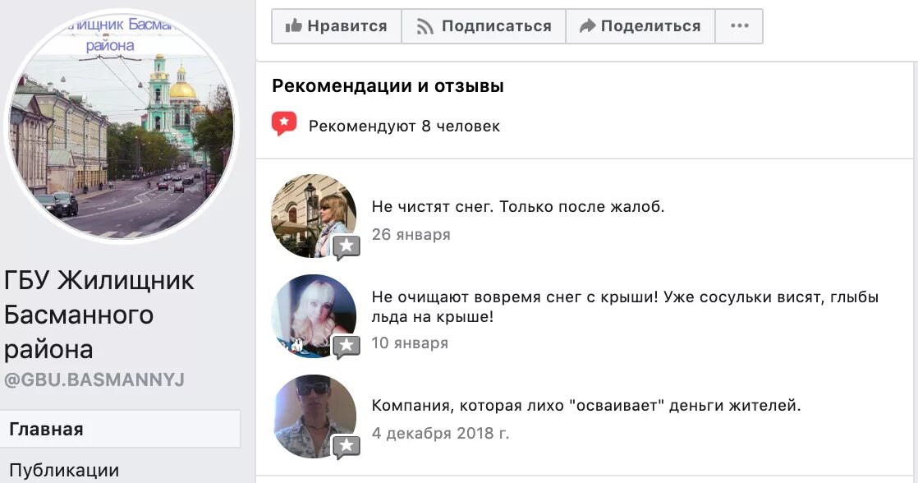Click star badge on the 4 декабря review
This screenshot has width=918, height=483.
pos(346,446)
